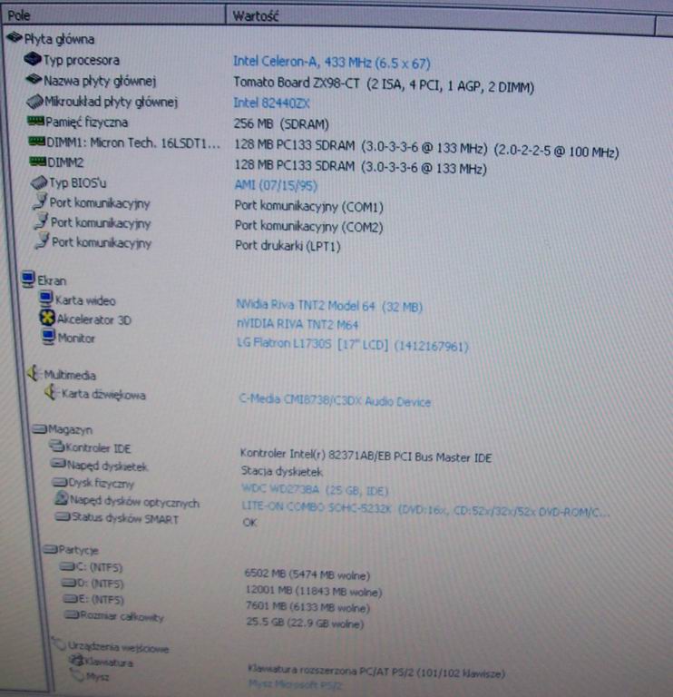Click the Ekran monitor section icon
Viewport: 673px width, 697px height.
pyautogui.click(x=28, y=280)
